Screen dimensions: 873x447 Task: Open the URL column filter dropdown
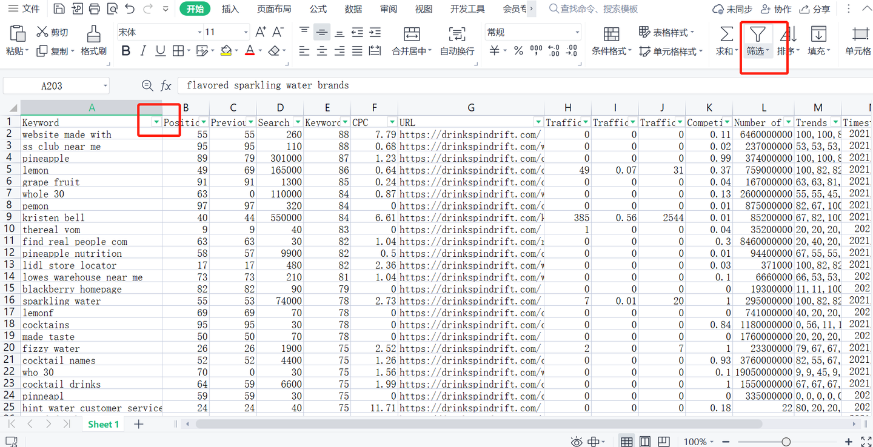point(538,122)
